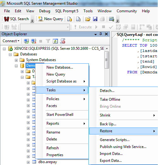Open the Window menu

[x=105, y=11]
